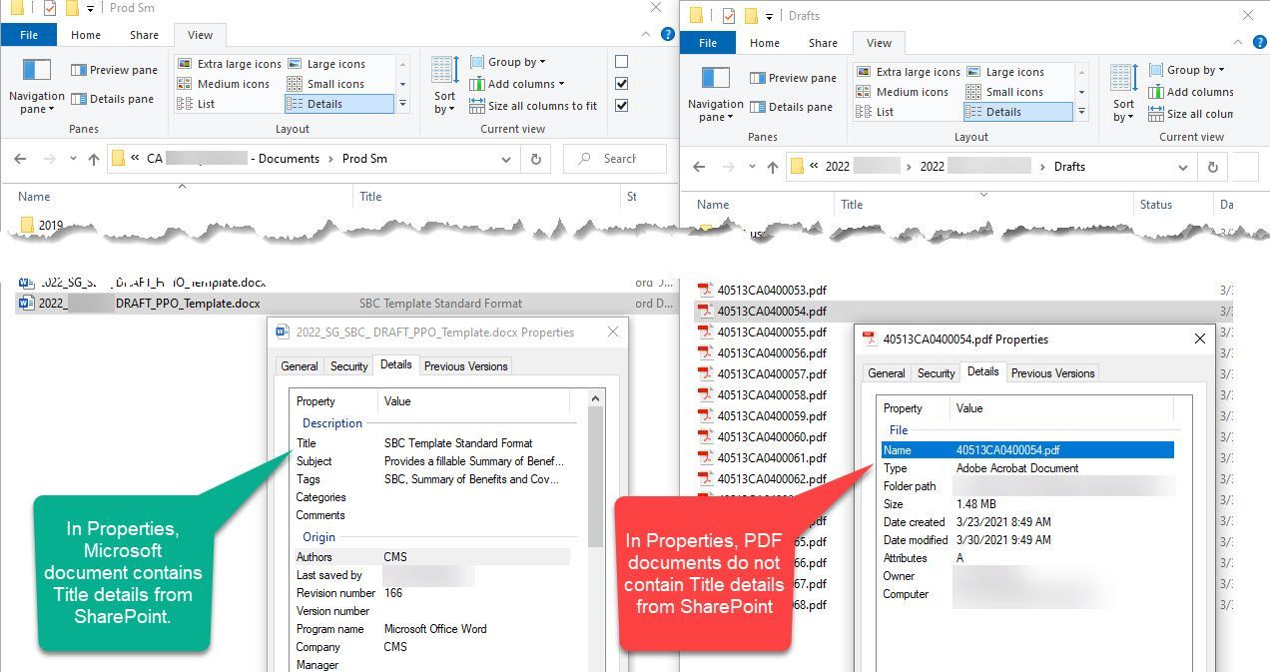Disable the hidden items checkbox
This screenshot has height=672, width=1270.
(x=621, y=106)
